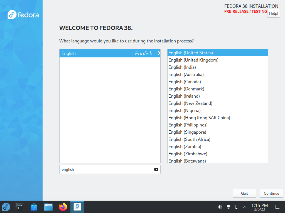Select English (Australia) locale
285x213 pixels.
[218, 74]
